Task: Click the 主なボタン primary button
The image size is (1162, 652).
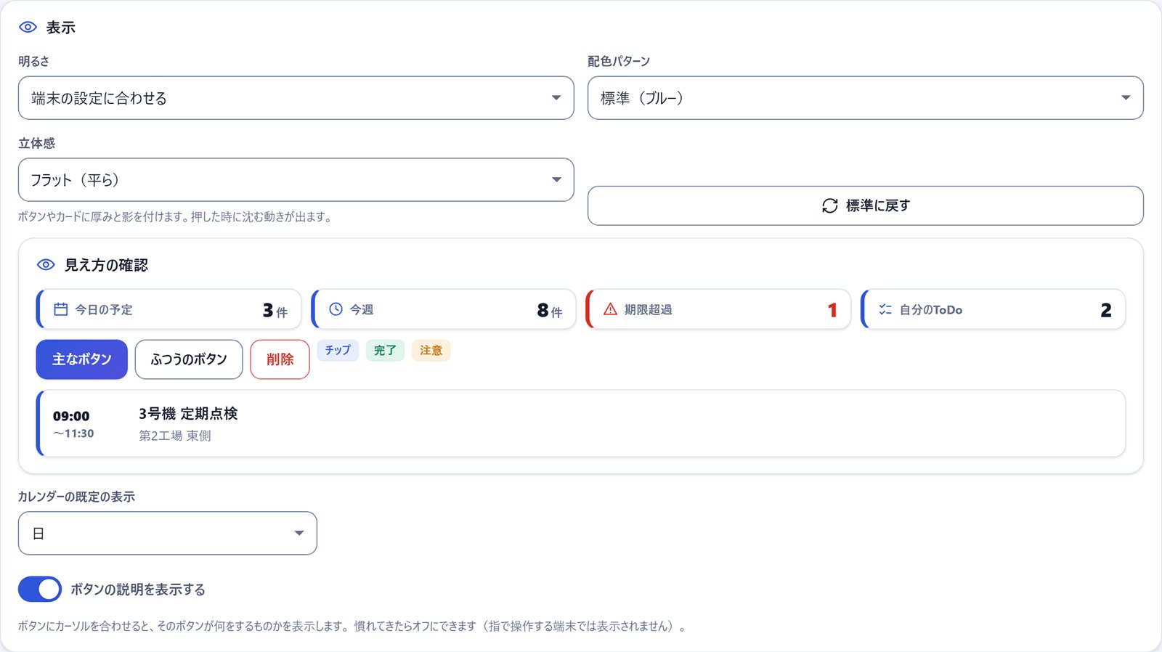Action: [82, 359]
